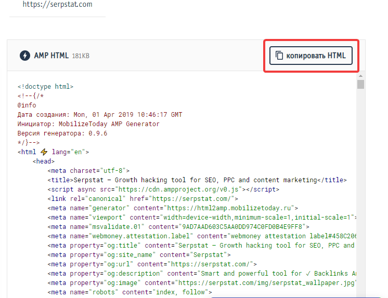The height and width of the screenshot is (298, 388).
Task: Click the Дата создания line
Action: [100, 115]
